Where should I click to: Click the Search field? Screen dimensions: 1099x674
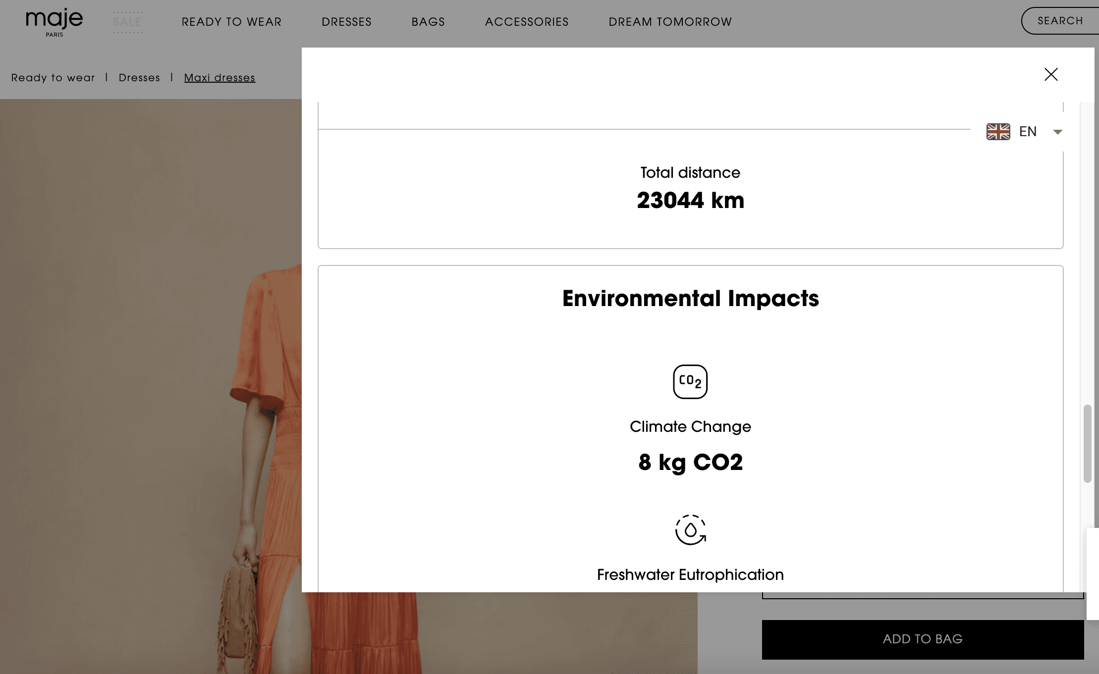[x=1060, y=21]
